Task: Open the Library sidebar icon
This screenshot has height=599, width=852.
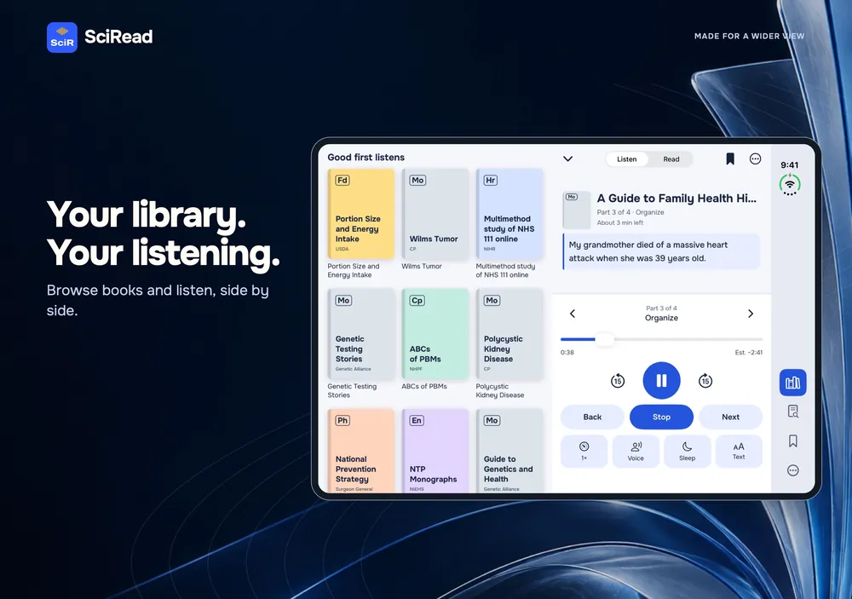Action: (x=792, y=383)
